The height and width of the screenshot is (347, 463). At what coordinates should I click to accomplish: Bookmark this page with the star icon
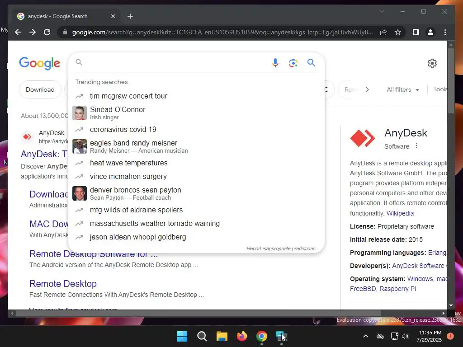click(x=398, y=32)
